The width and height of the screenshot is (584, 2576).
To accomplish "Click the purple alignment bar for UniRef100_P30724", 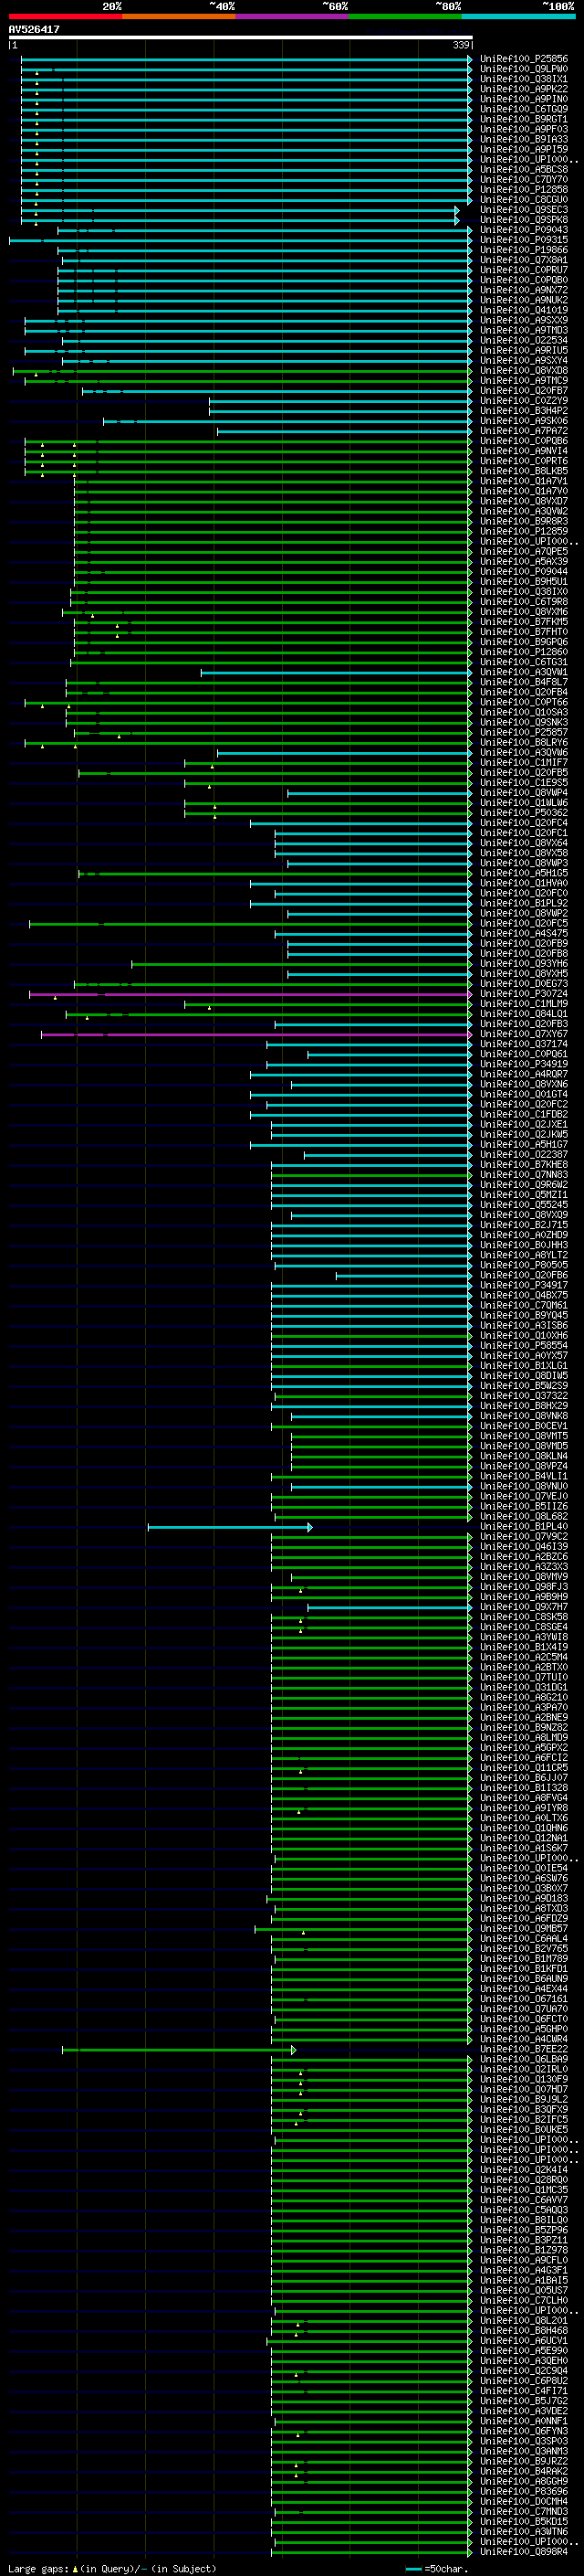I will pos(250,994).
